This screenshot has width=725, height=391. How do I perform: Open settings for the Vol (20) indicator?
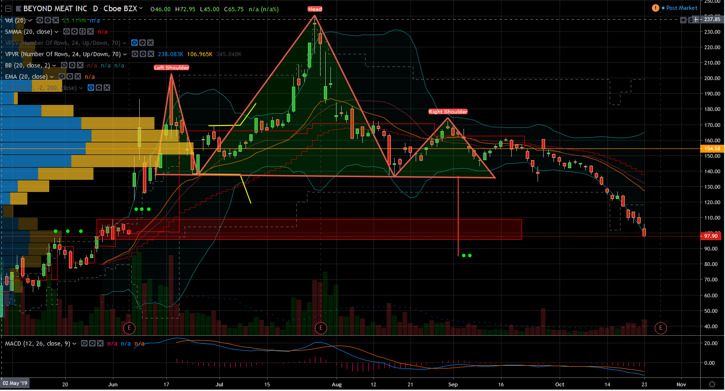click(48, 20)
